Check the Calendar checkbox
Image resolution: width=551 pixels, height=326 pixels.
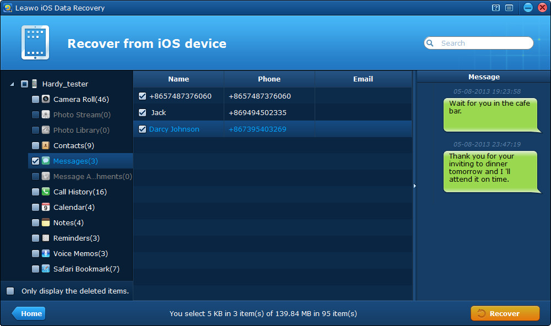point(35,207)
